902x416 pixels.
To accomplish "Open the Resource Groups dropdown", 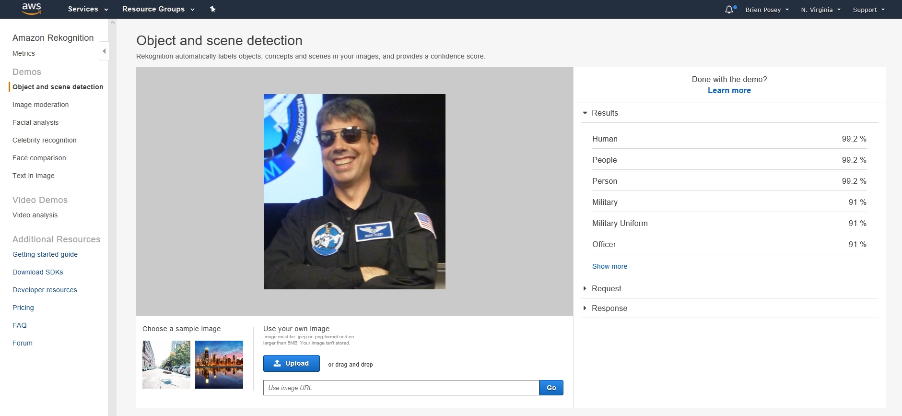I will tap(158, 9).
